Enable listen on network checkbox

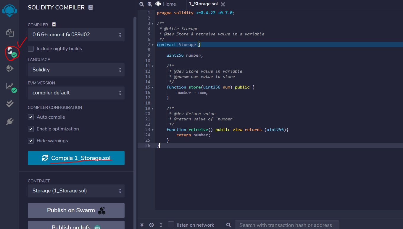[x=171, y=225]
